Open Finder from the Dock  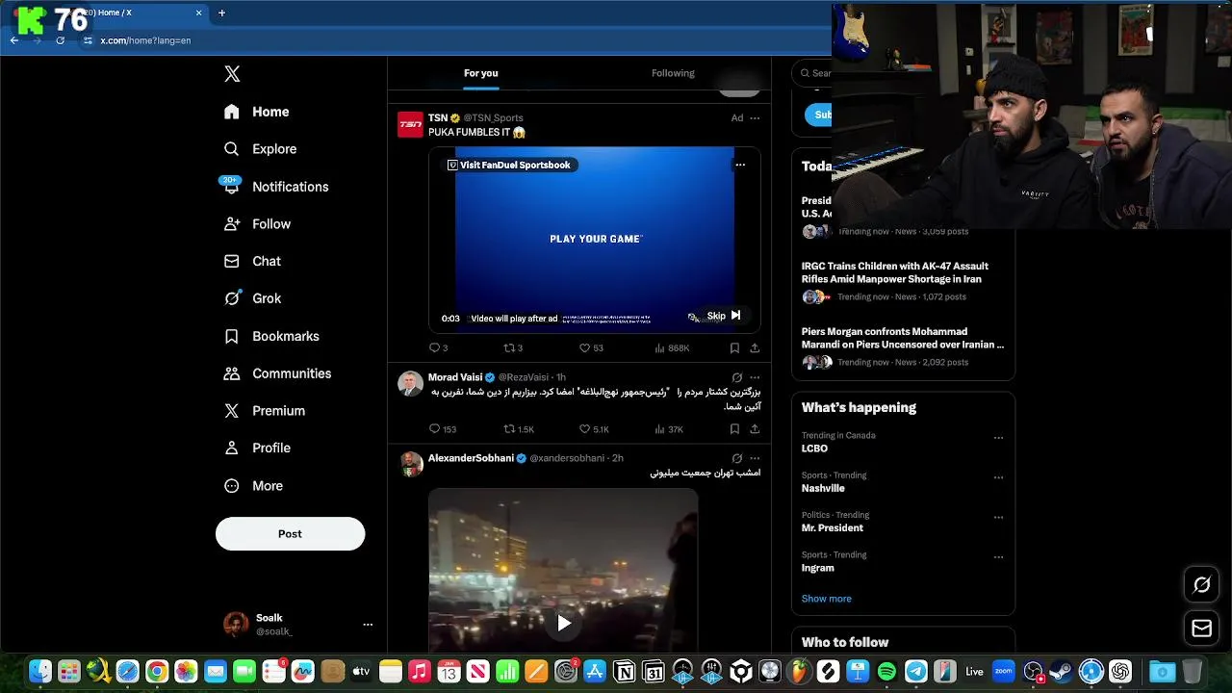[x=39, y=672]
